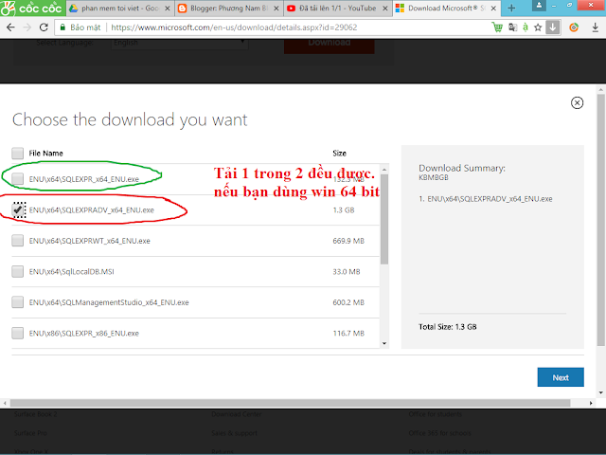
Task: Bookmark this page with the star icon
Action: tap(538, 27)
